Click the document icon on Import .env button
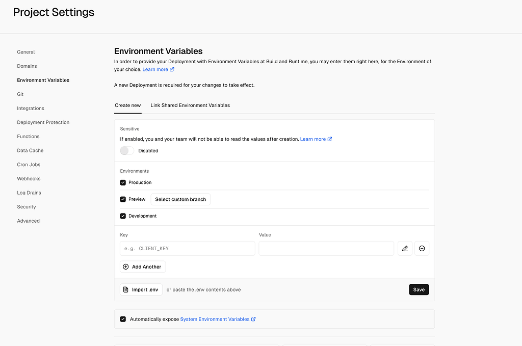 [x=127, y=289]
